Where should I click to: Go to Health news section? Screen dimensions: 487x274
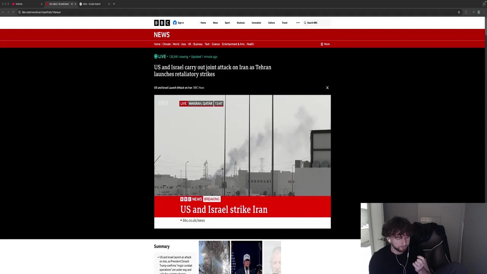pos(250,44)
